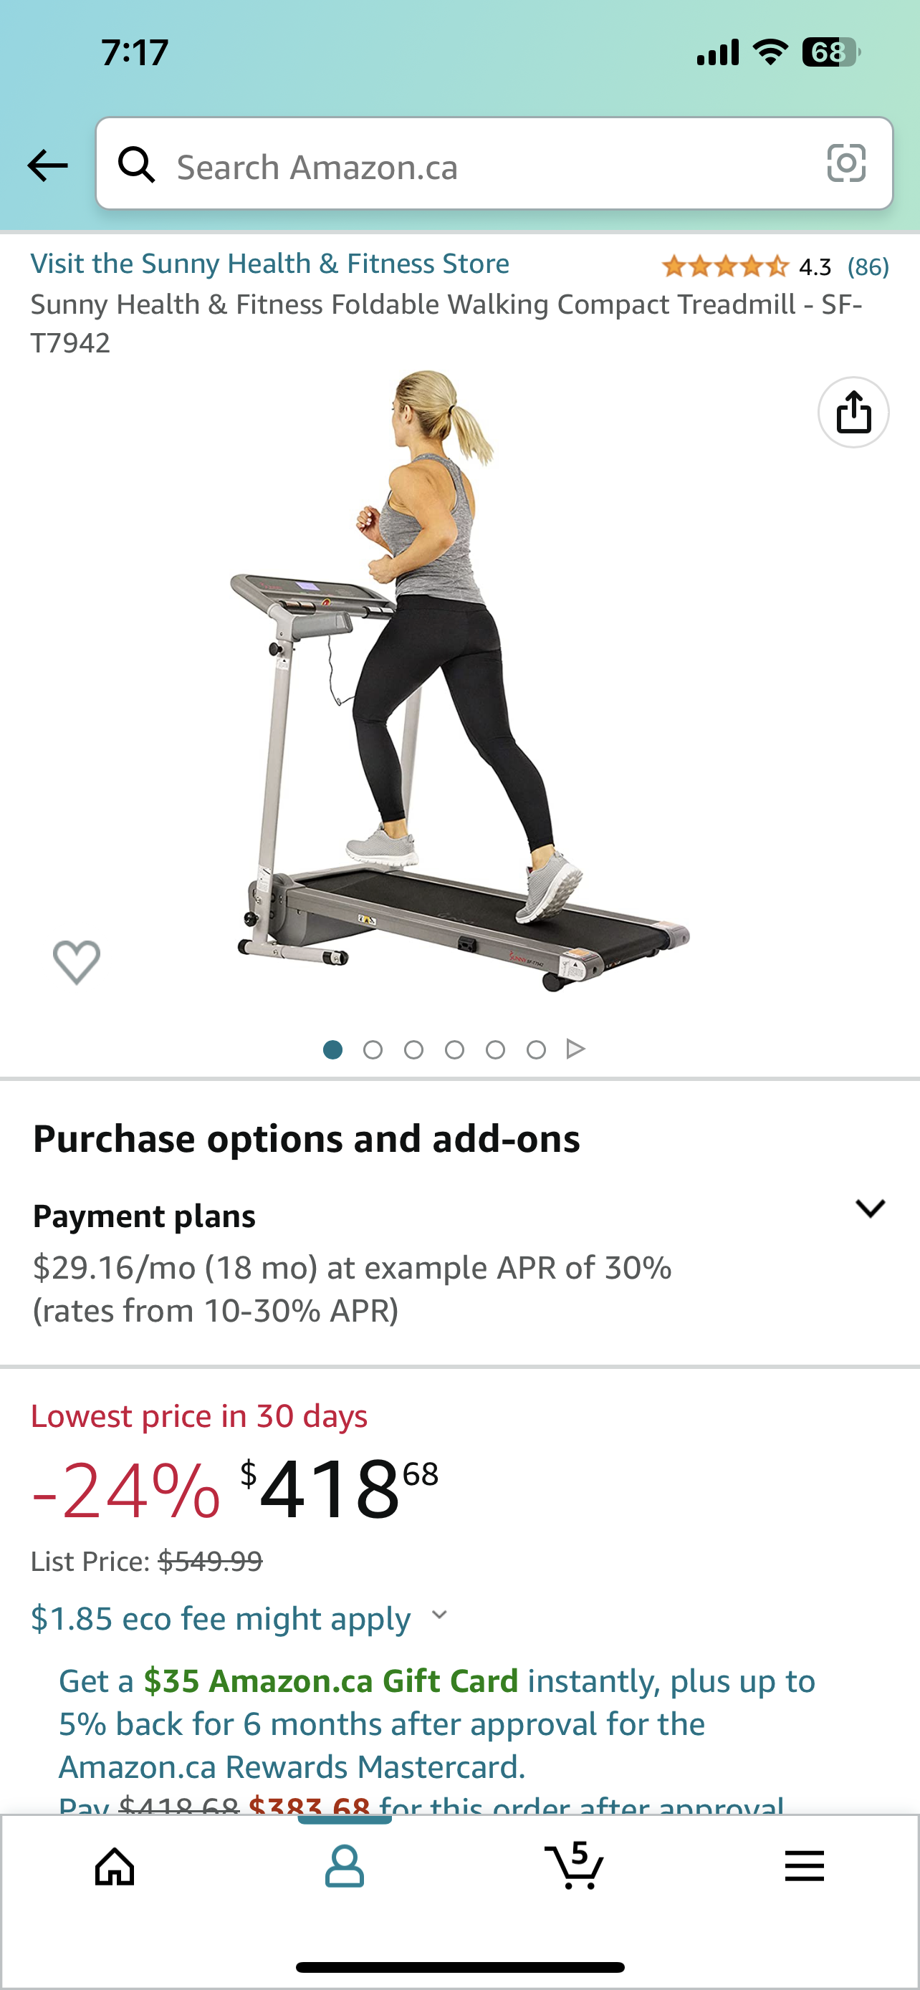
Task: Play the product video triangle indicator
Action: (575, 1049)
